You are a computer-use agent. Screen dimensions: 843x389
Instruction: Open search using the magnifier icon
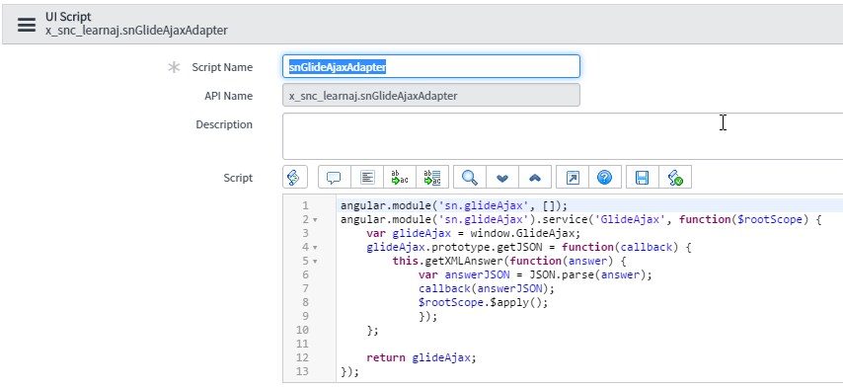tap(470, 178)
